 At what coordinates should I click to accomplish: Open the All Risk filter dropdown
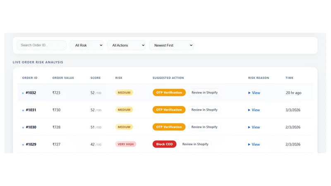(87, 45)
